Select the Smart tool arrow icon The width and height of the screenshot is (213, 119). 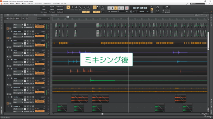(x=68, y=7)
